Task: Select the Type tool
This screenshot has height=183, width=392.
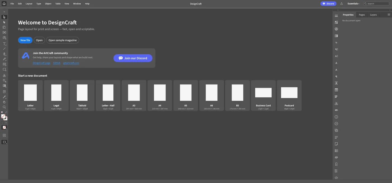Action: [x=4, y=44]
